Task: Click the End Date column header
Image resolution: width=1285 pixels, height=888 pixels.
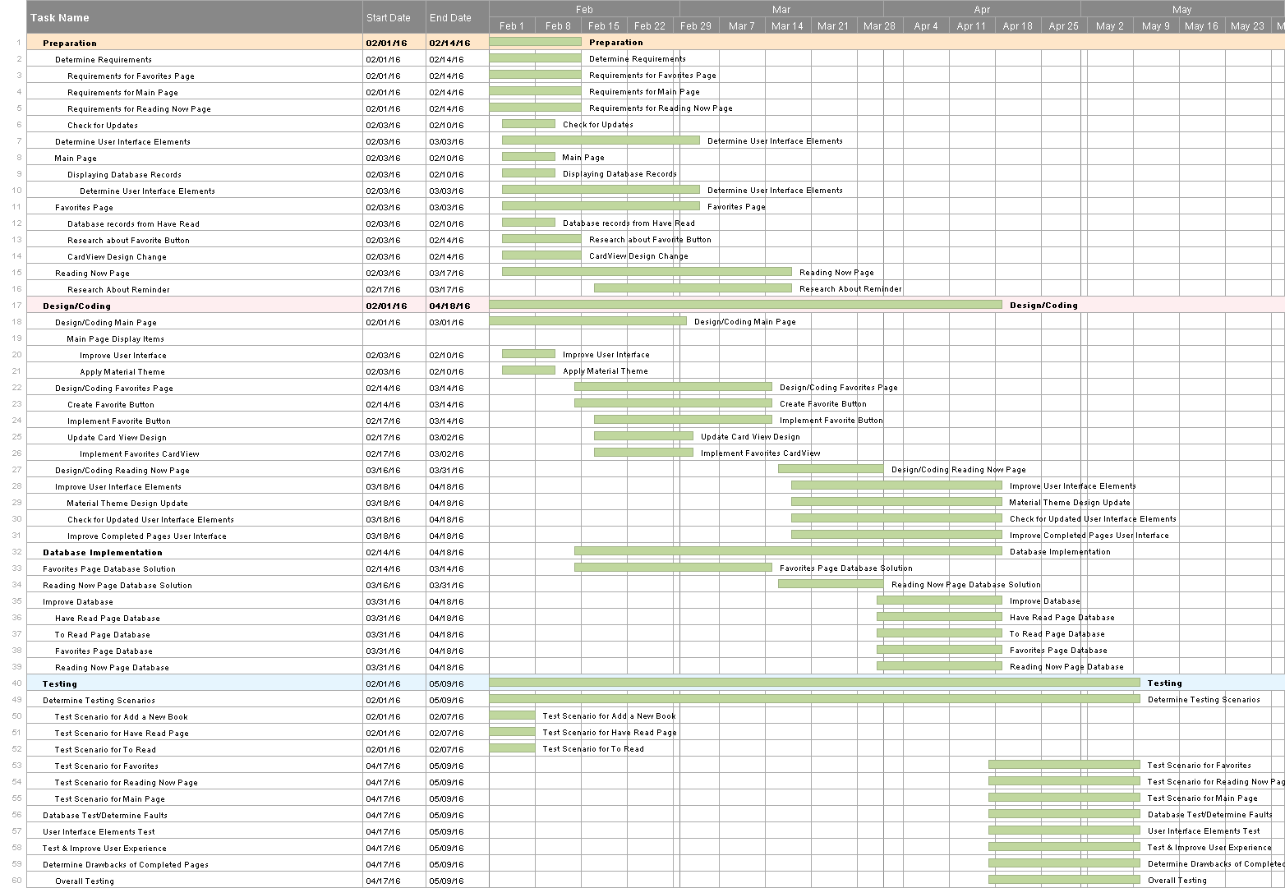Action: 450,17
